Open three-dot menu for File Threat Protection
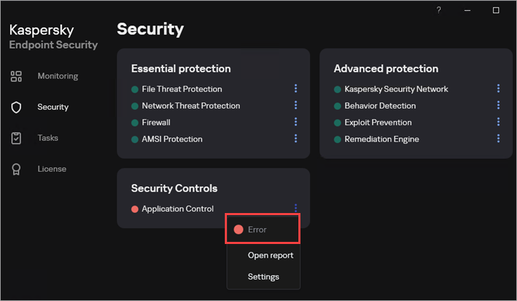Screen dimensions: 517x301 [x=296, y=89]
